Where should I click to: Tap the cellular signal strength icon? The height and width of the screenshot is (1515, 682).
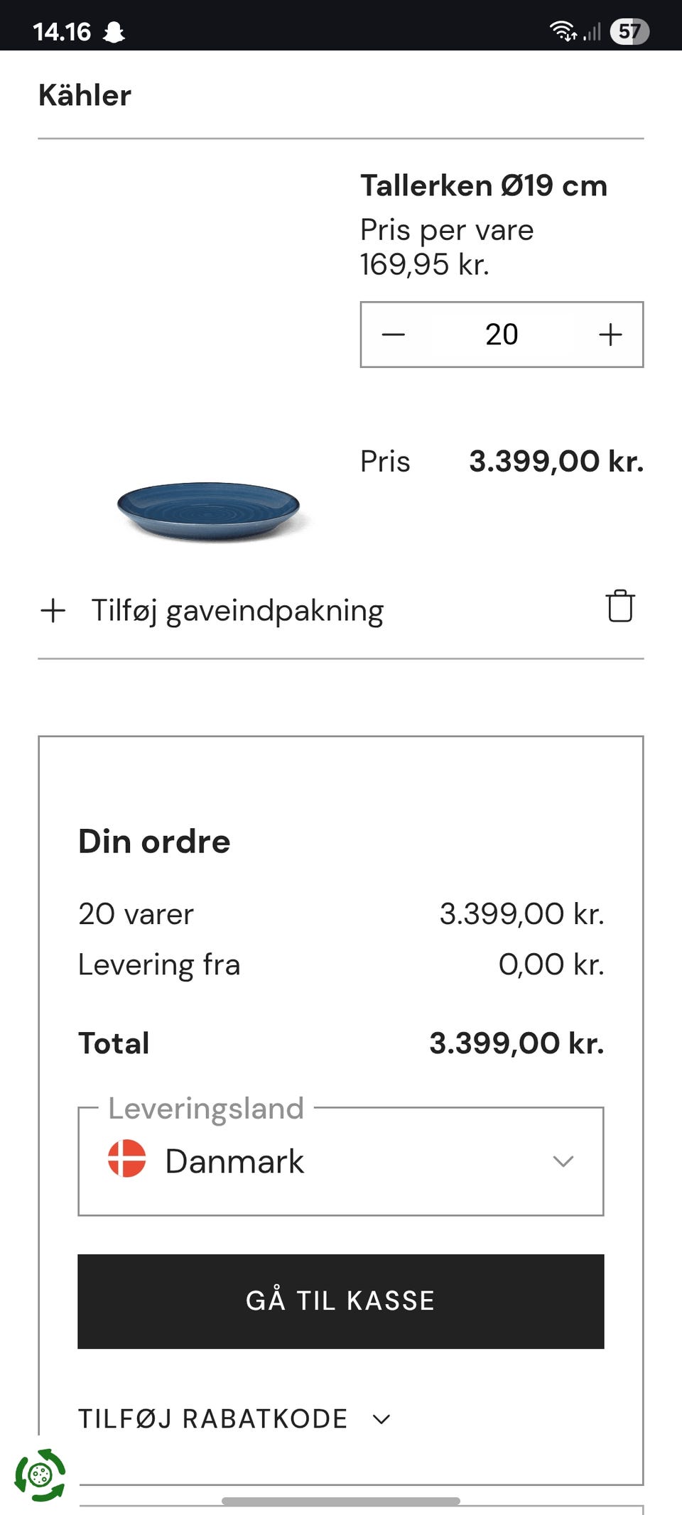[x=592, y=32]
